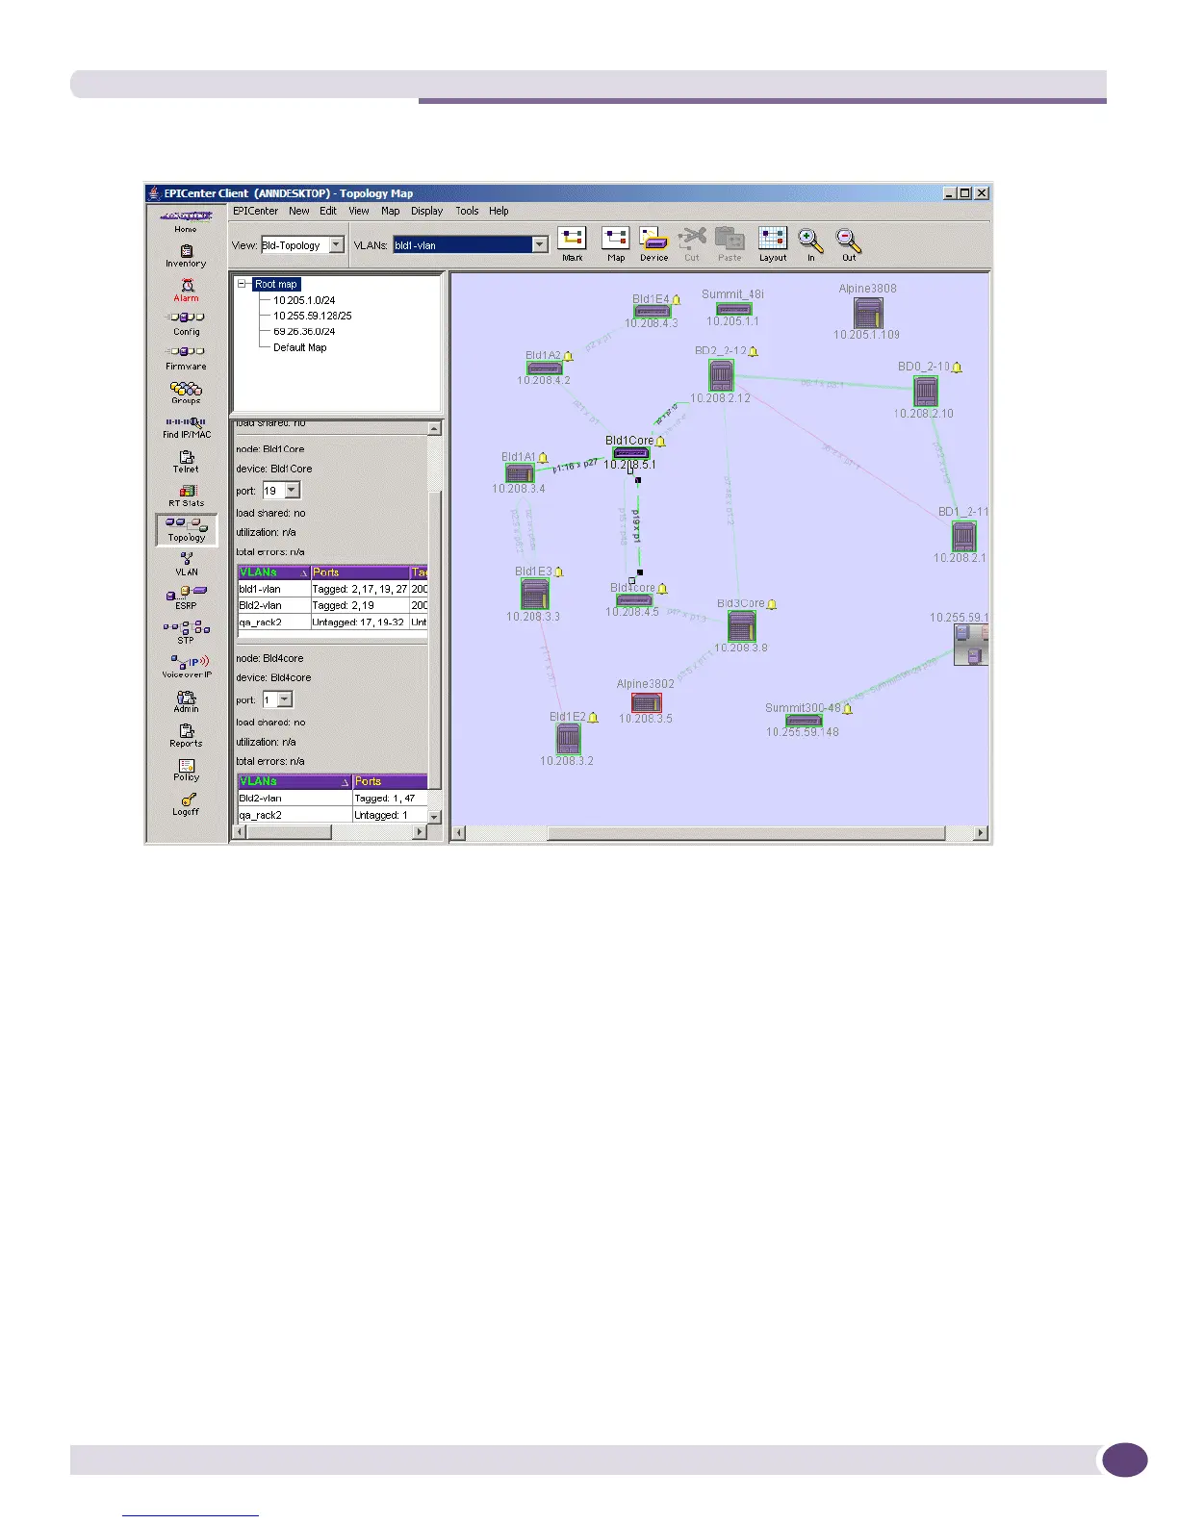Open the View menu
This screenshot has width=1178, height=1524.
pos(359,211)
